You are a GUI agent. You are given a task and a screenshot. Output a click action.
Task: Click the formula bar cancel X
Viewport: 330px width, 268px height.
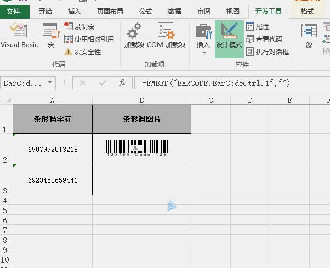pos(82,83)
